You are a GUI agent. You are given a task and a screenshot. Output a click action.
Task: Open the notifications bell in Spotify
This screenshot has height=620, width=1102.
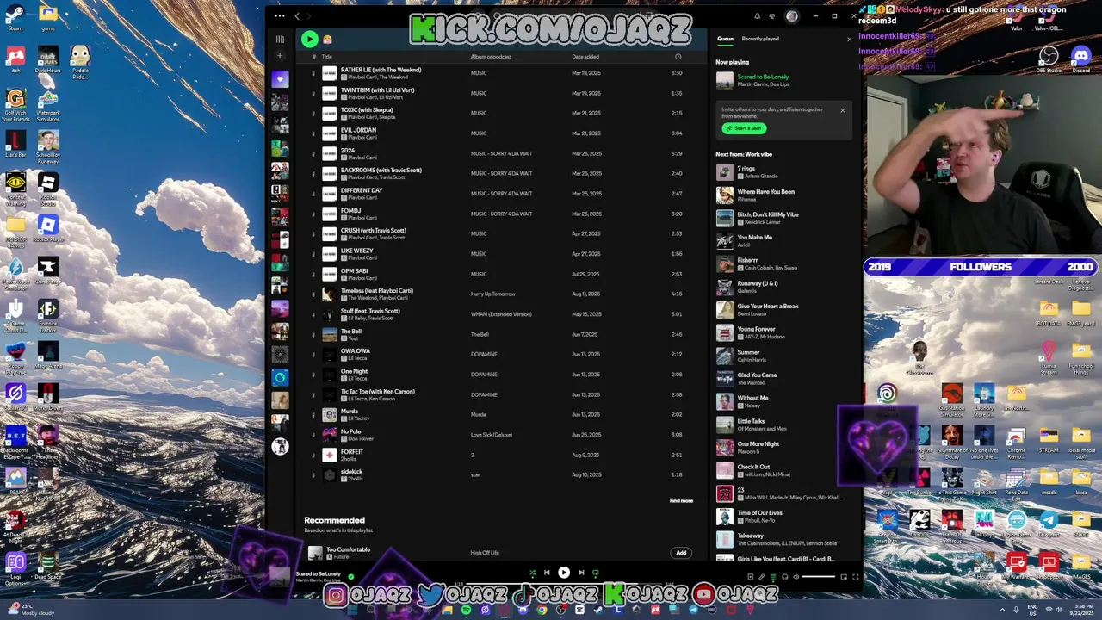point(758,15)
